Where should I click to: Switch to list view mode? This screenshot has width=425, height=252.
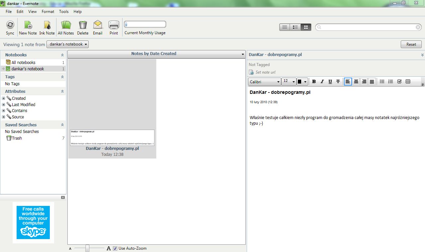[x=285, y=27]
